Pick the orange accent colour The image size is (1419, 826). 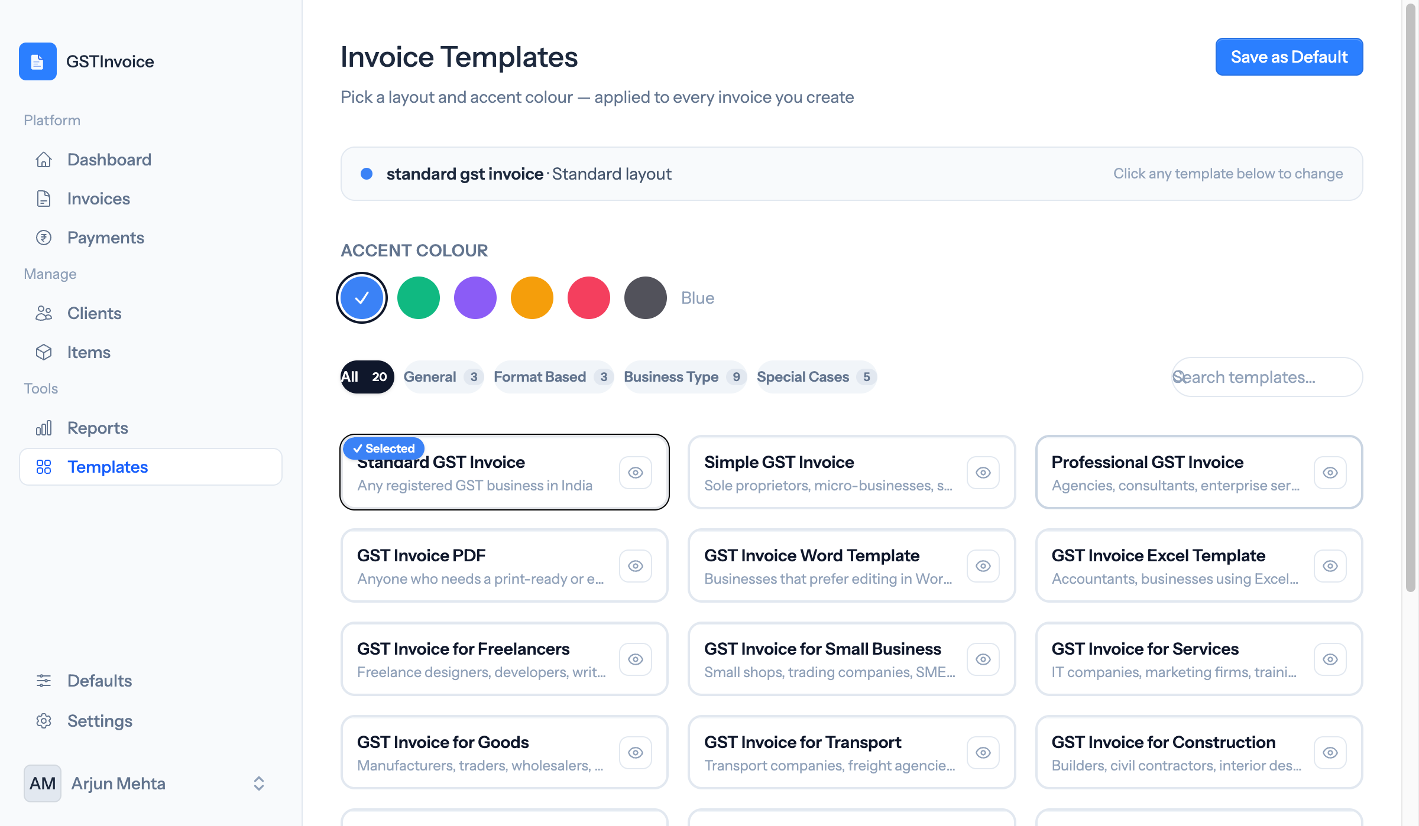point(532,298)
